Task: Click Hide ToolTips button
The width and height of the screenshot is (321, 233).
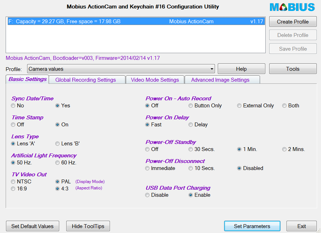Action: [88, 226]
